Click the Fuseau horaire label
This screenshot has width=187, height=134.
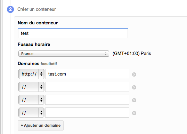point(34,45)
